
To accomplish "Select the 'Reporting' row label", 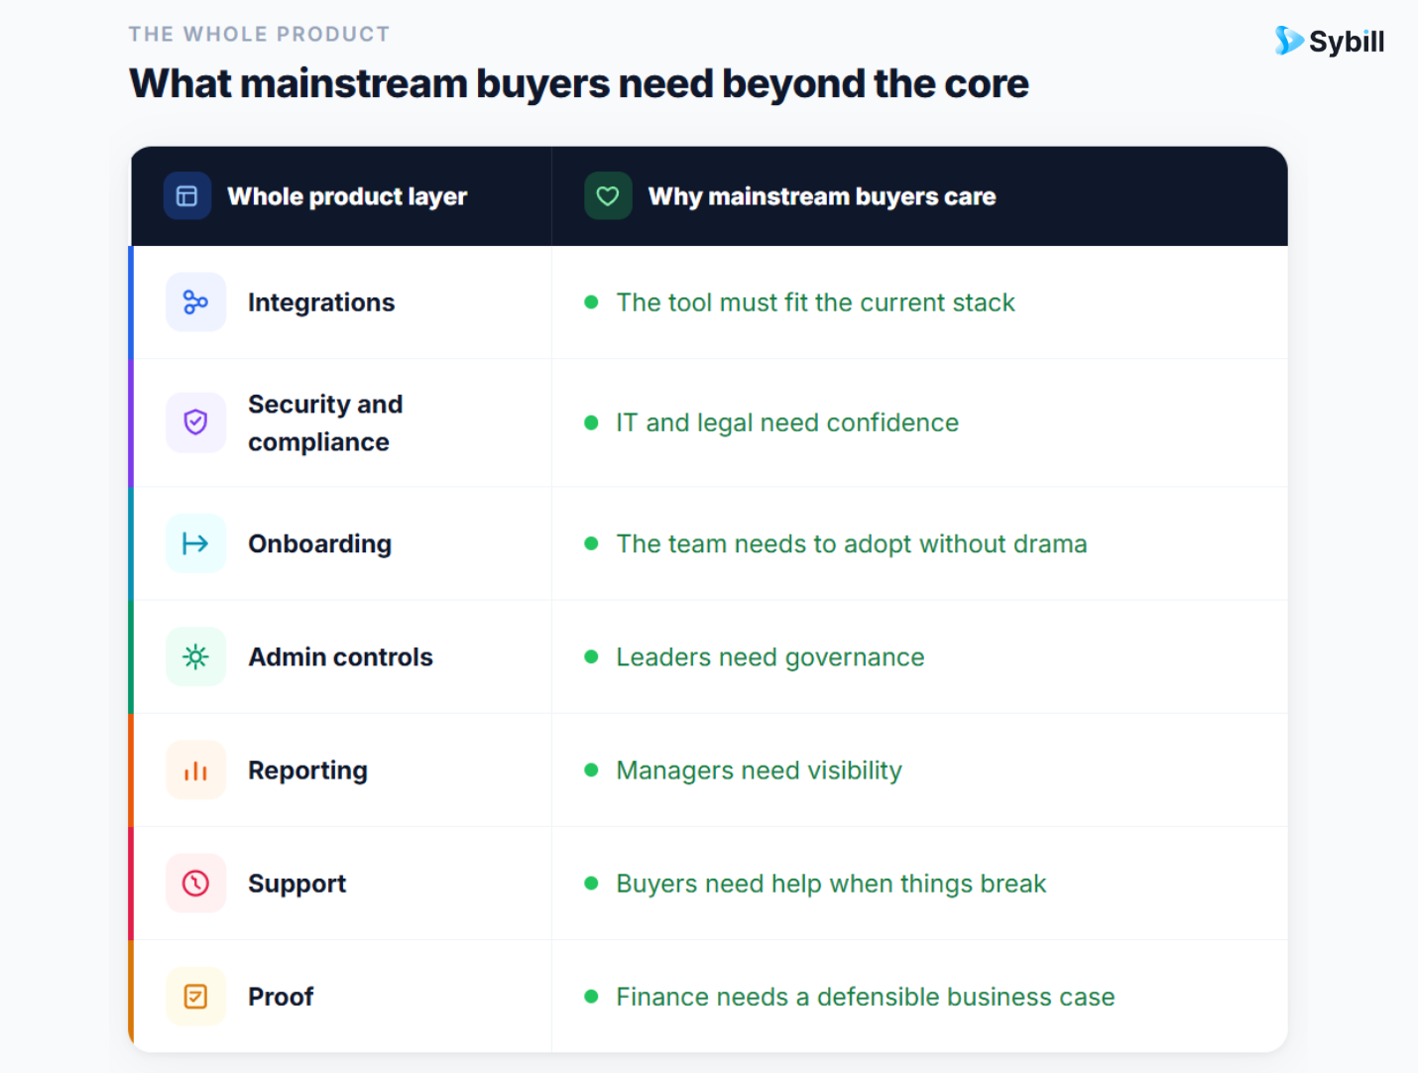I will coord(307,772).
